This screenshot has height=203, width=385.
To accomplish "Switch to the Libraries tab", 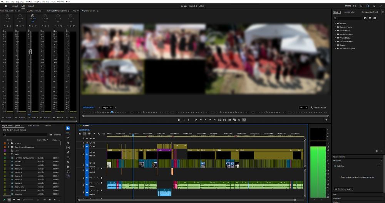I will tap(48, 126).
